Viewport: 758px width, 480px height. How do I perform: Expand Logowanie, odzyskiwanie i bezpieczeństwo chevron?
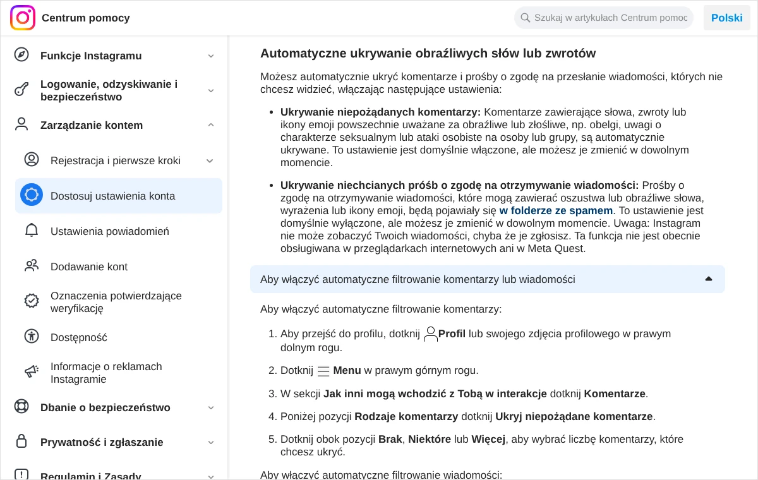tap(211, 90)
